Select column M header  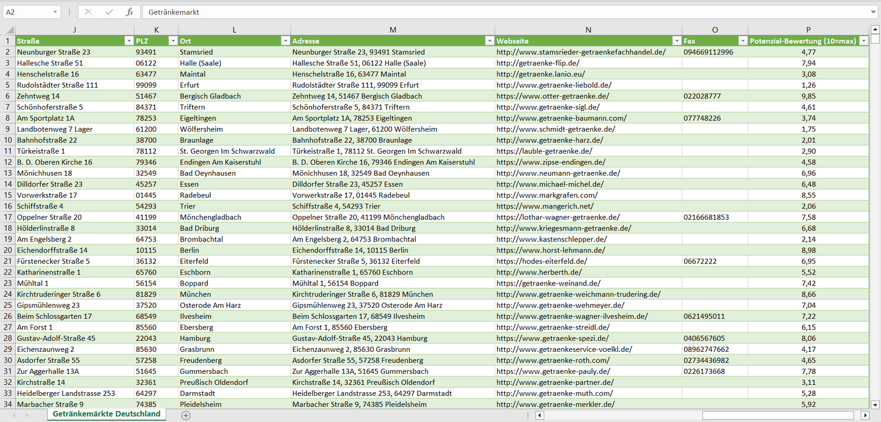(393, 30)
